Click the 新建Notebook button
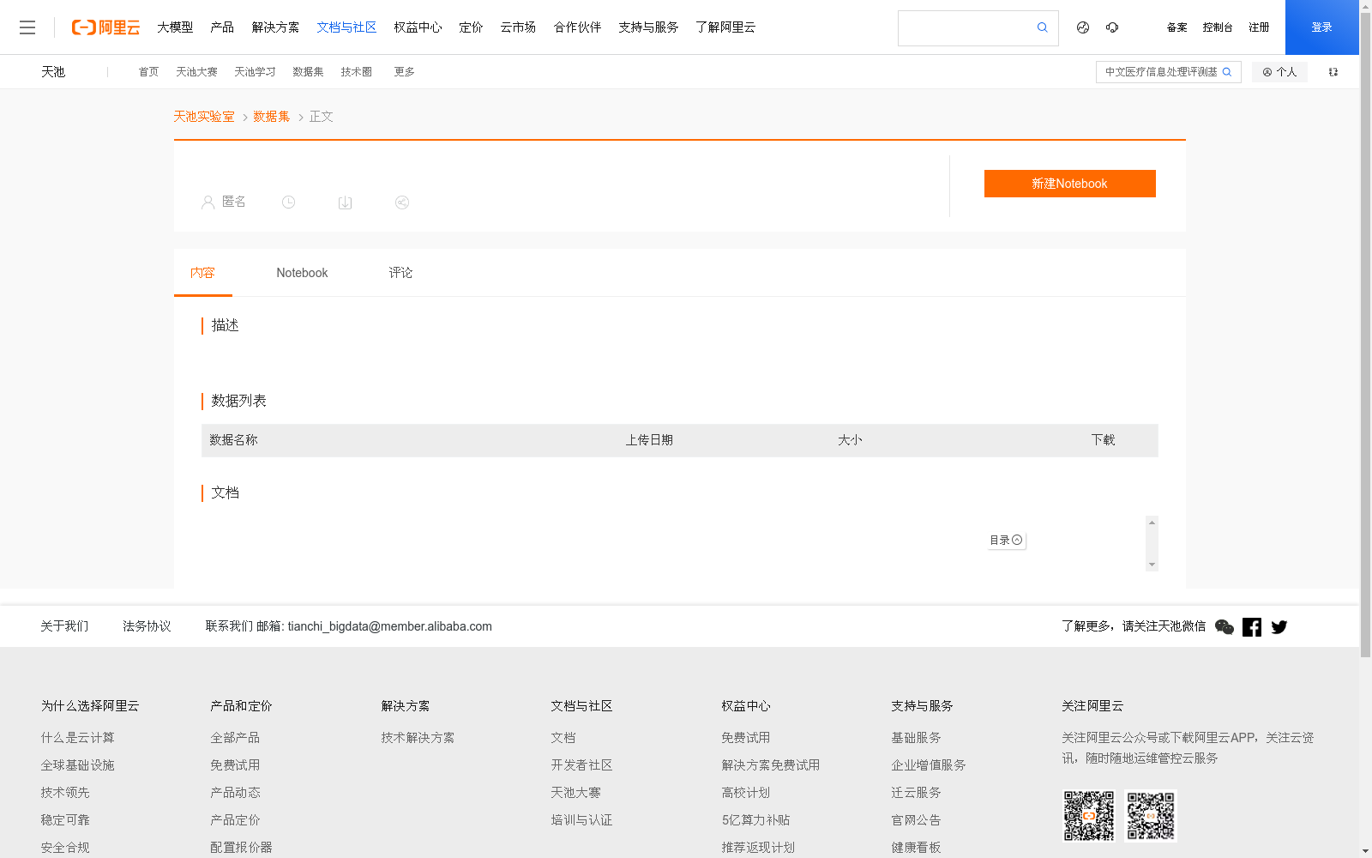 (x=1069, y=184)
